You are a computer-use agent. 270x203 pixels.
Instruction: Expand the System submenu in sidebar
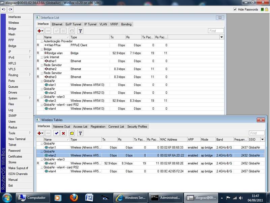tap(30, 98)
